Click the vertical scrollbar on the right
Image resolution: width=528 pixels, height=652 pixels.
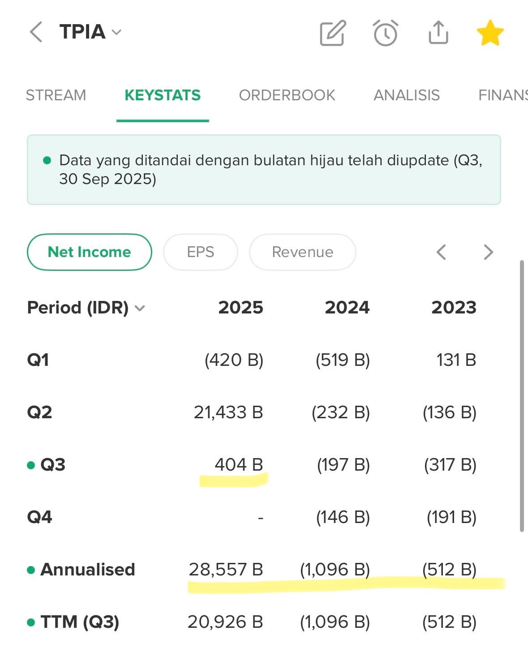coord(522,396)
